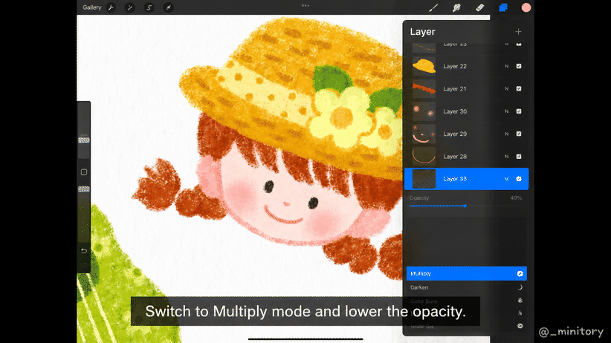The width and height of the screenshot is (611, 343).
Task: Open blend mode N of Layer 29
Action: (507, 134)
